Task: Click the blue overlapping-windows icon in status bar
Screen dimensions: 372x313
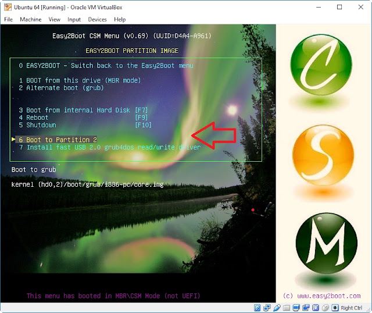Action: click(x=306, y=308)
